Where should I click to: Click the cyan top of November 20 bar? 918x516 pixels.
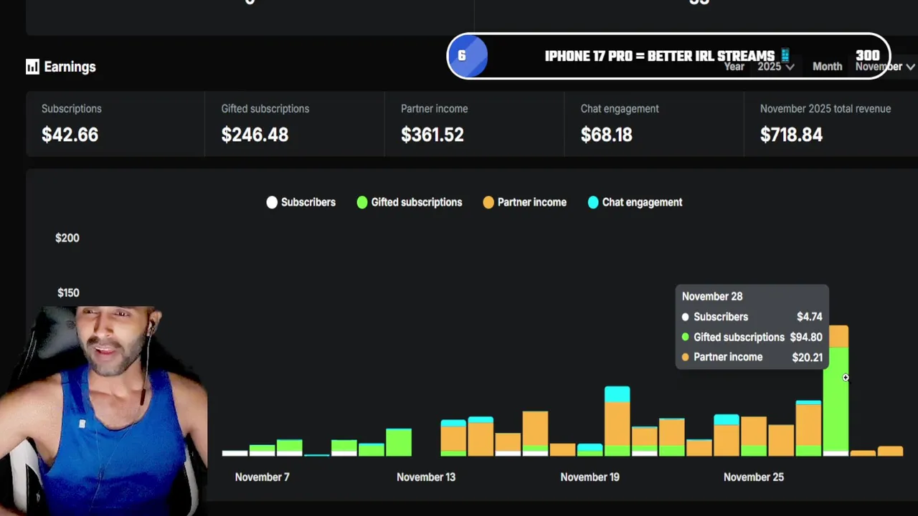[617, 394]
